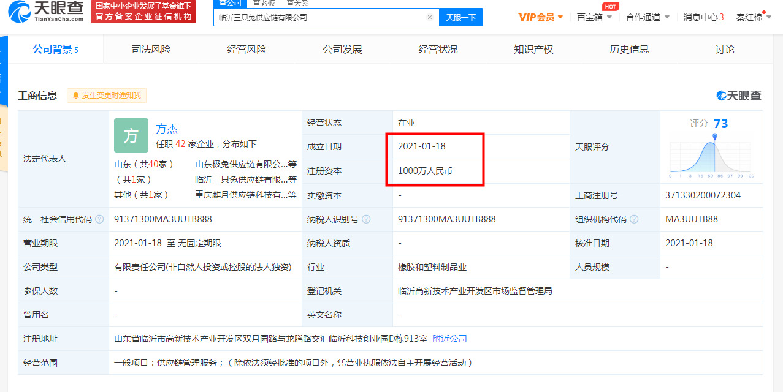Click the 42 companies count link
The height and width of the screenshot is (392, 783).
(180, 144)
